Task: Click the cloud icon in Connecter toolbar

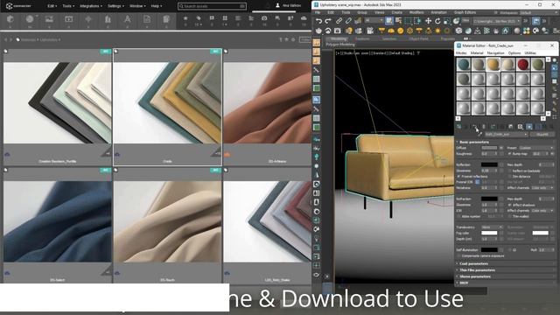Action: 304,17
